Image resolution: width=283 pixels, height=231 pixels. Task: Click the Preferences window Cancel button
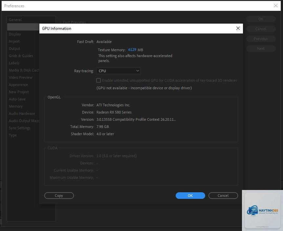pos(261,29)
